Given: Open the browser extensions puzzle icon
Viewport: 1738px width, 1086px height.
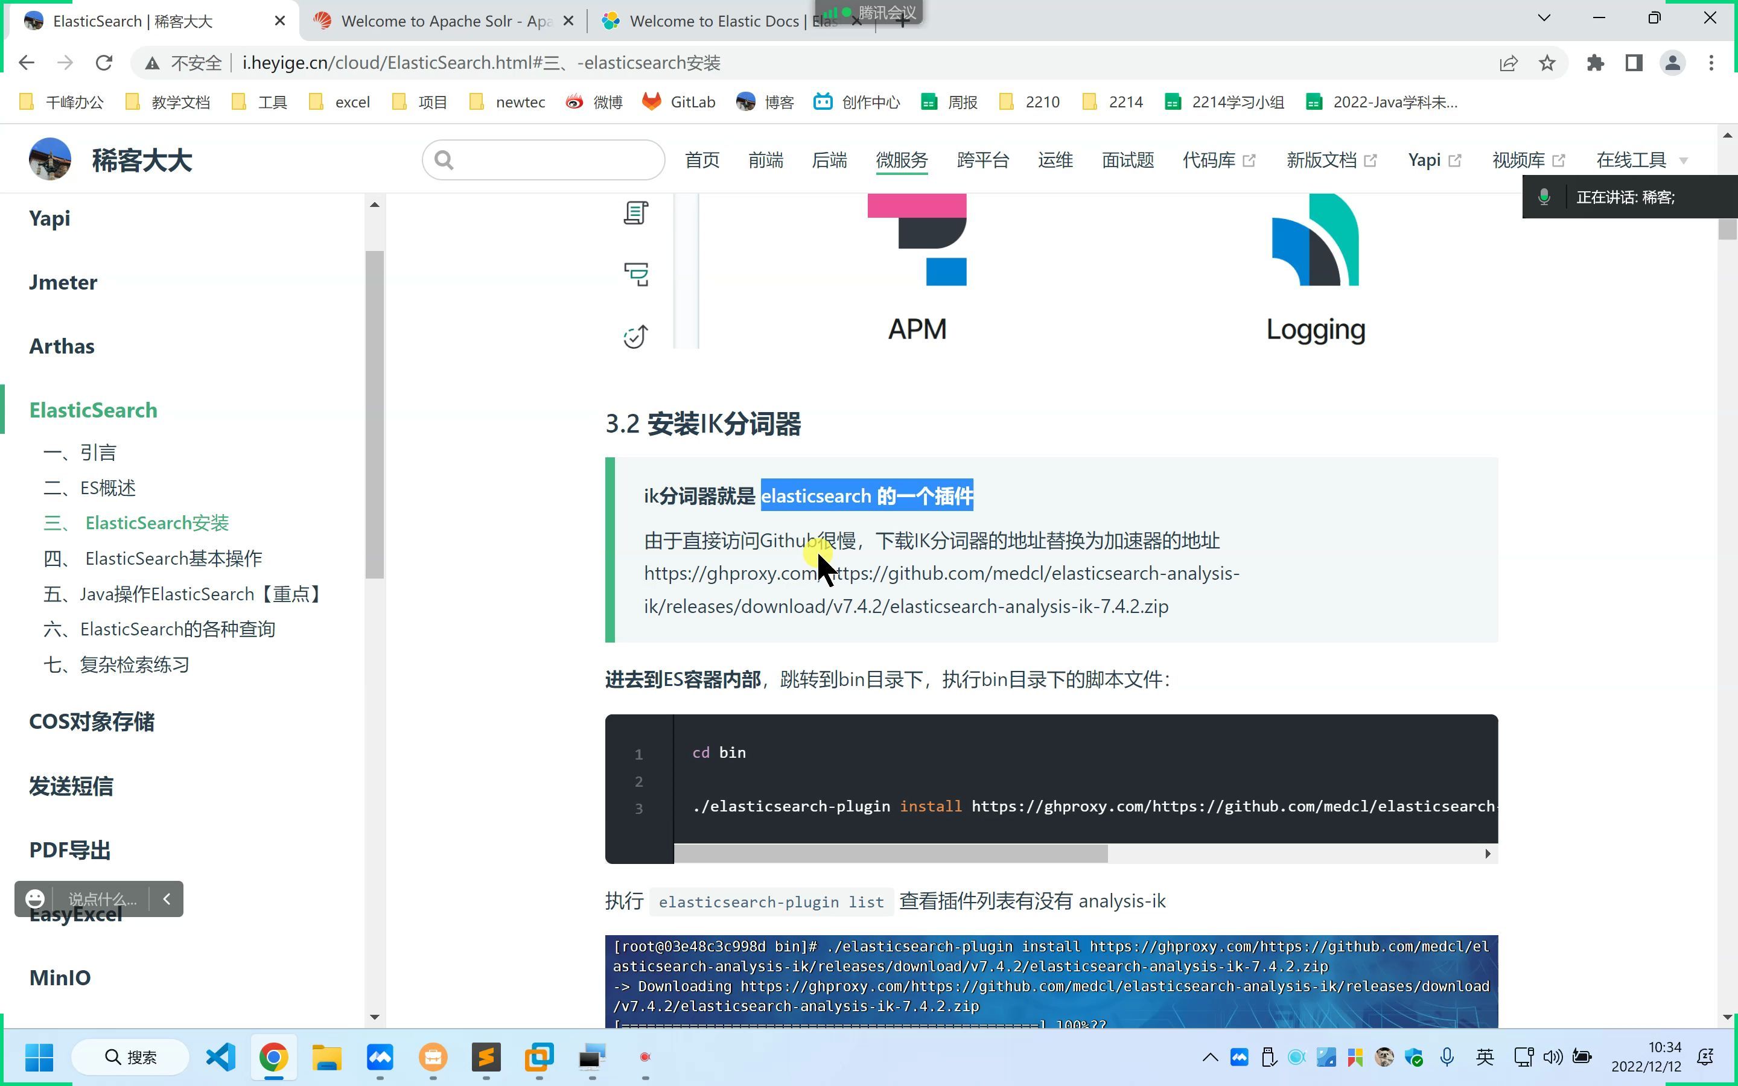Looking at the screenshot, I should (x=1595, y=63).
